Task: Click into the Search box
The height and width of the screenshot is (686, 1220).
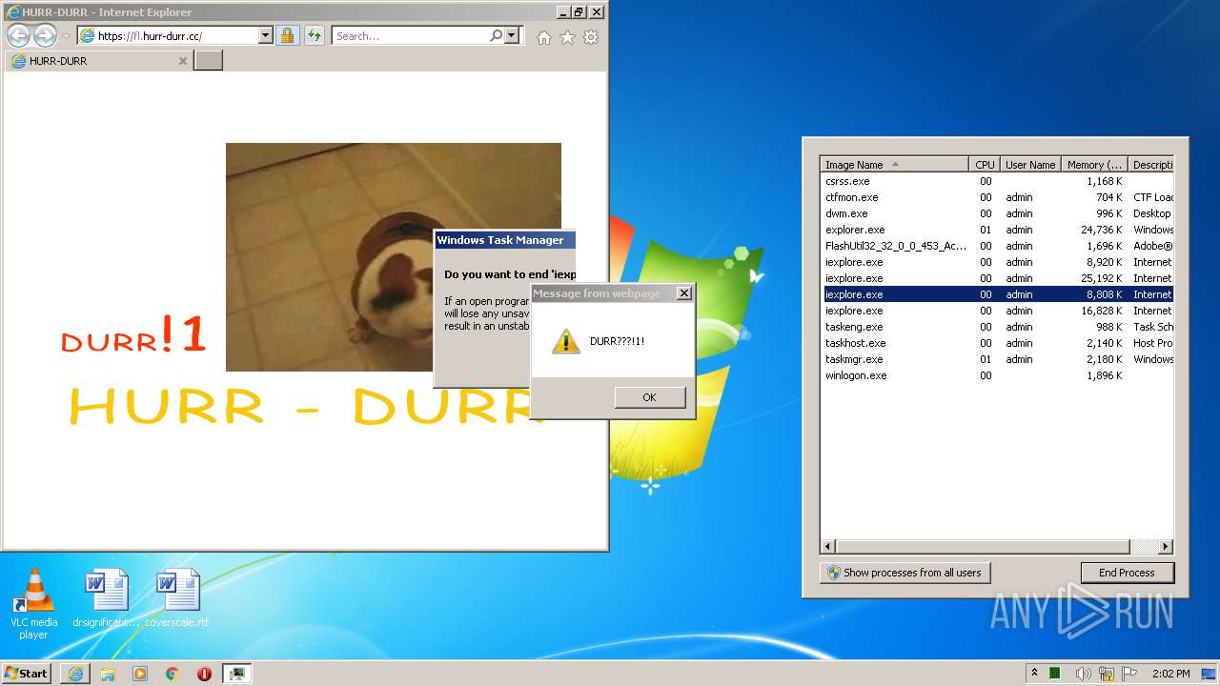Action: click(410, 36)
